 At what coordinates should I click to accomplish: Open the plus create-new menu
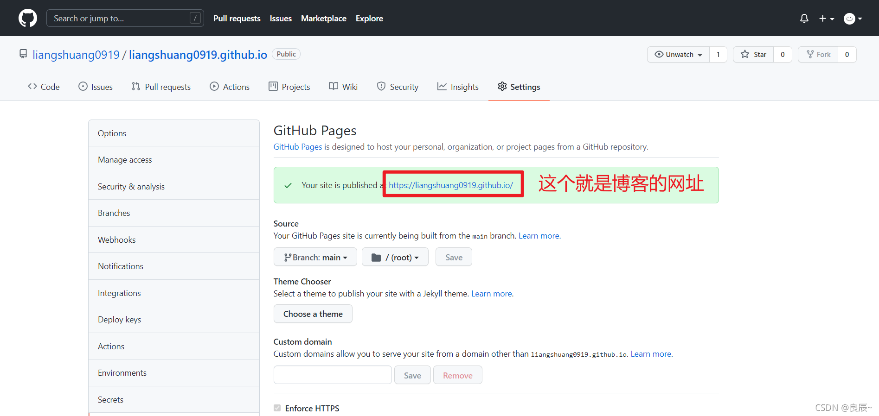coord(827,19)
